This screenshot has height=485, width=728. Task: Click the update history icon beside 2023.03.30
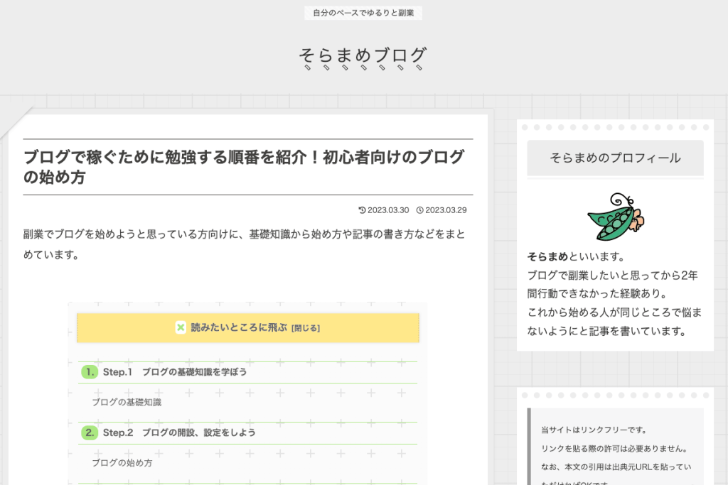[362, 209]
